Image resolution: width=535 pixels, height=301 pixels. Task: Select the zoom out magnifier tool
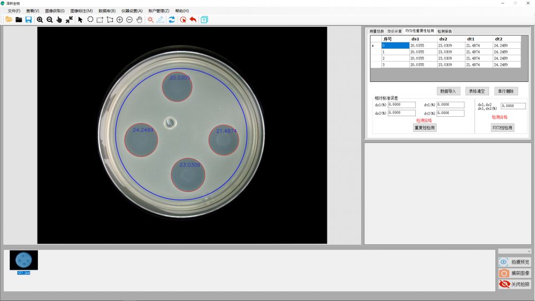50,19
